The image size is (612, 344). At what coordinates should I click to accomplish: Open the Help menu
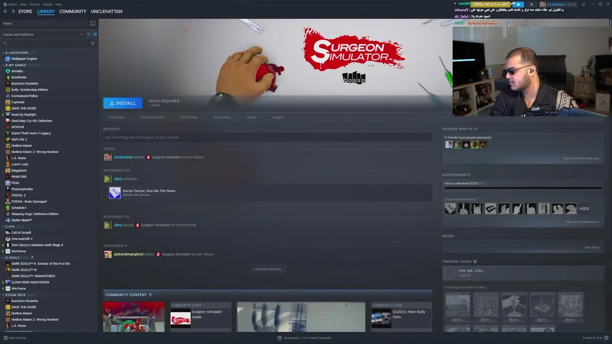[x=58, y=4]
